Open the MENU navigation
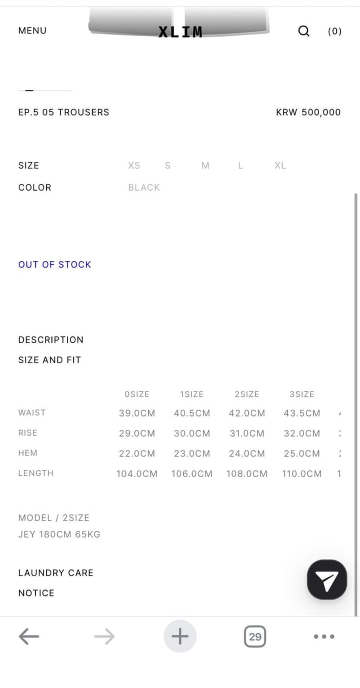This screenshot has width=360, height=688. coord(33,31)
